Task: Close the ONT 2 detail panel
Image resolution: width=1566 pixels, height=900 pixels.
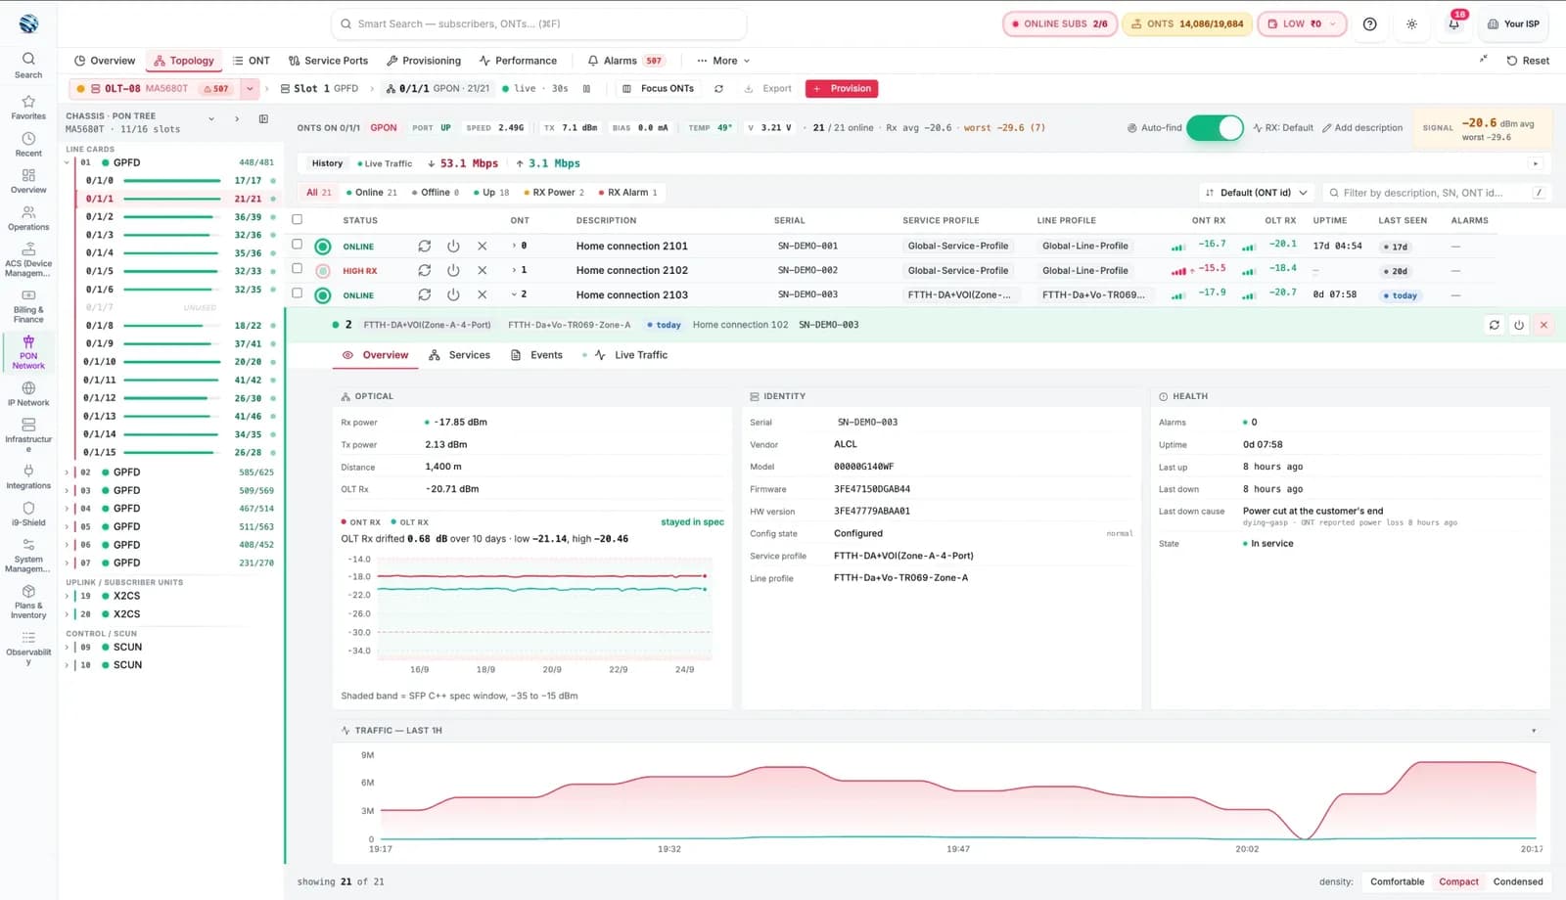Action: (x=1543, y=325)
